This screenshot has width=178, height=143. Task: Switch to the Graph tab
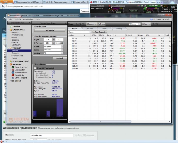coord(104,29)
